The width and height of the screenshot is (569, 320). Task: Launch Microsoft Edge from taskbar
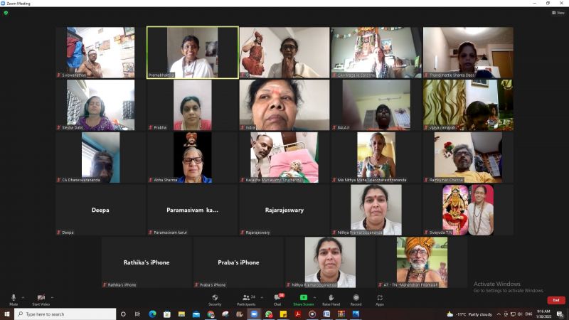coord(152,314)
